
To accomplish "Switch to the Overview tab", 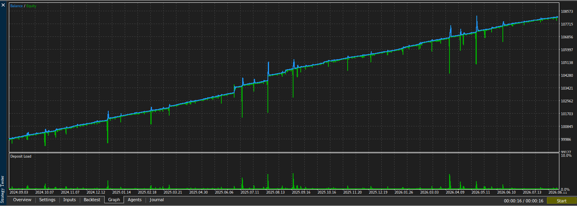I will [22, 200].
